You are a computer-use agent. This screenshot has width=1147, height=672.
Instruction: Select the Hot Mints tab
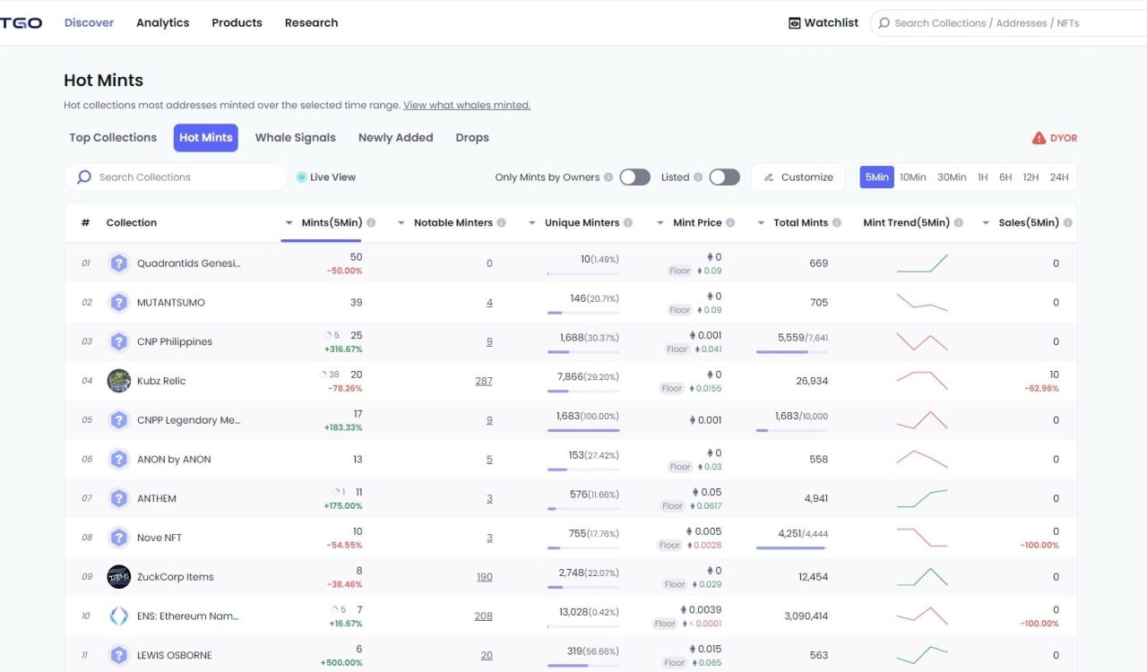point(206,138)
